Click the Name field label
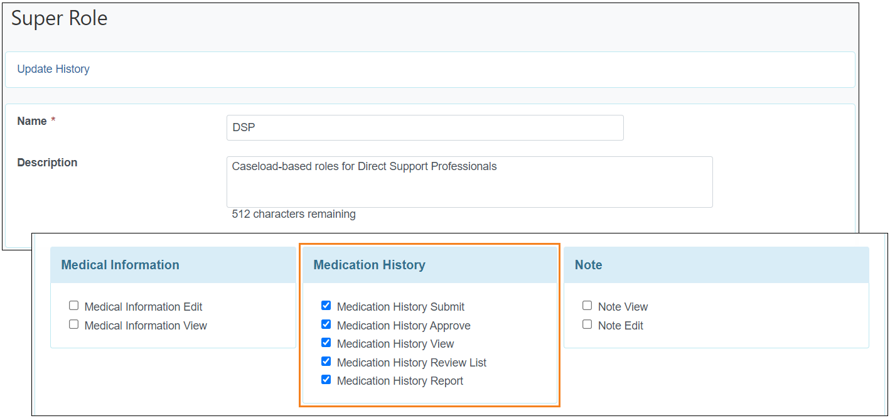 [x=32, y=121]
